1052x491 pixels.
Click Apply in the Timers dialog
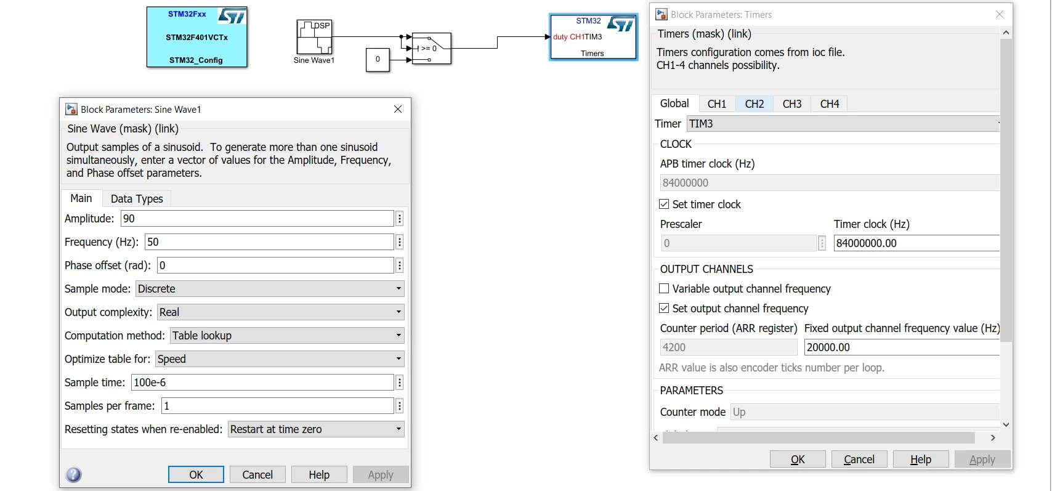click(x=982, y=459)
